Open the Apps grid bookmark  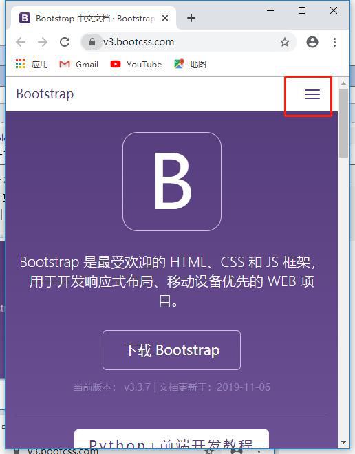(32, 64)
